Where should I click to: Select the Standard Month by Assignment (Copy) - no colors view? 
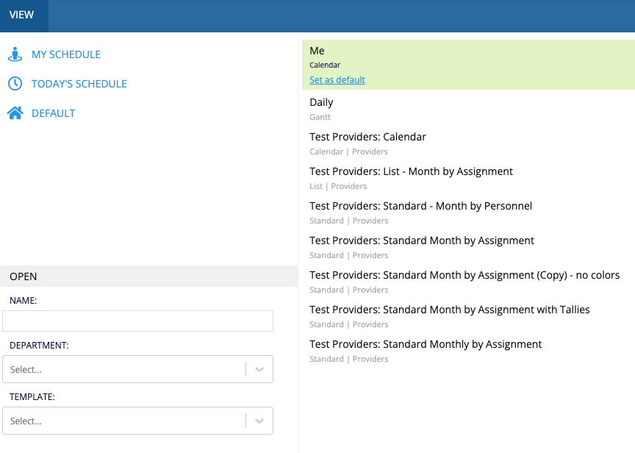point(468,282)
